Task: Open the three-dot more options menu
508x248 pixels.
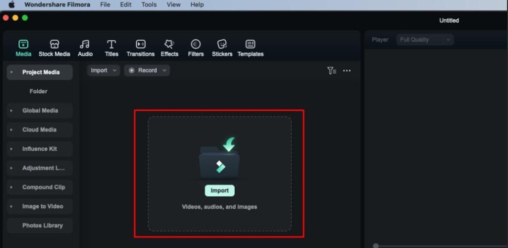Action: pyautogui.click(x=347, y=71)
